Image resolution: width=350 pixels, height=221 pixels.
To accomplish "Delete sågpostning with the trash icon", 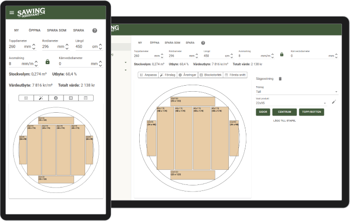I will (x=280, y=79).
